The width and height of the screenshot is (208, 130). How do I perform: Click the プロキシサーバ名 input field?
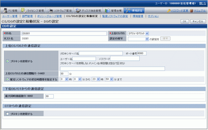coord(101,53)
